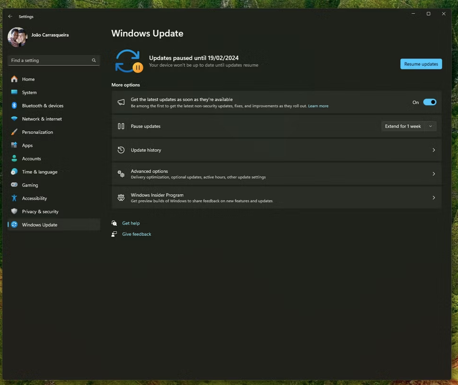Click the Personalization paintbrush icon
Screen dimensions: 458x385
[x=14, y=132]
